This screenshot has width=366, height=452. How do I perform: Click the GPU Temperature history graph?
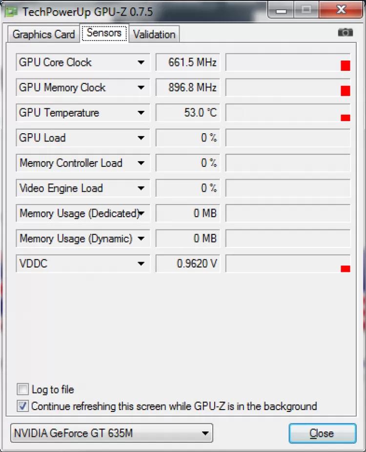pos(288,113)
